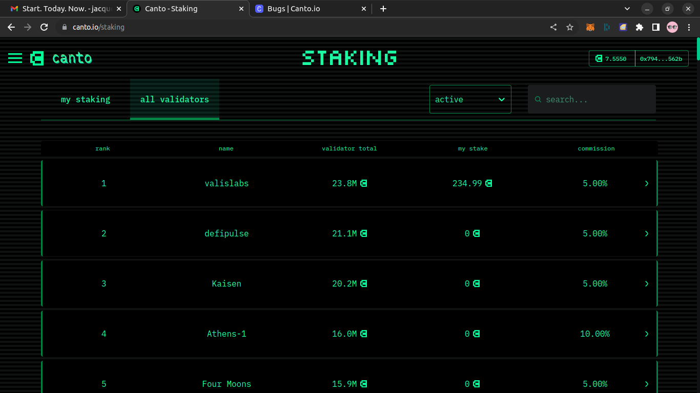
Task: Open the Chrome profile avatar
Action: click(672, 27)
